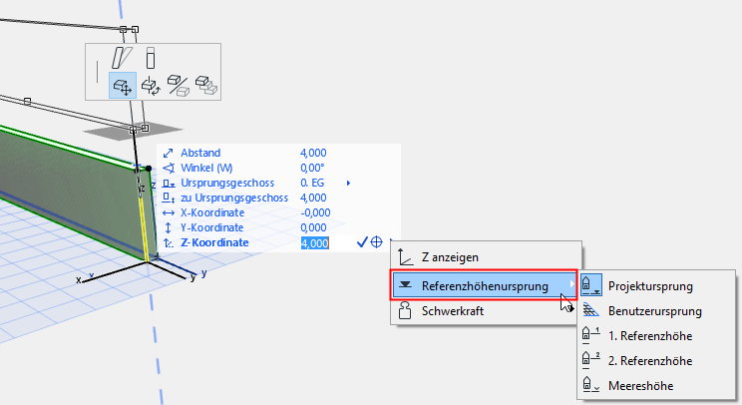
Task: Click the slanted wall icon in pet palette
Action: [x=123, y=58]
